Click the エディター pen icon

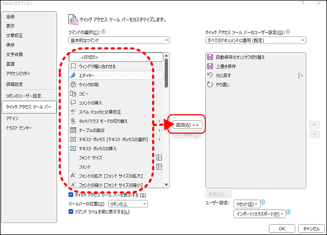[73, 76]
